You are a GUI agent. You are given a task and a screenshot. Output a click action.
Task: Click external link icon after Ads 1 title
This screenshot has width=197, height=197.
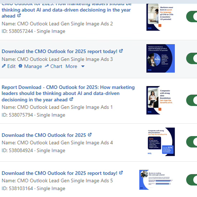[x=71, y=99]
